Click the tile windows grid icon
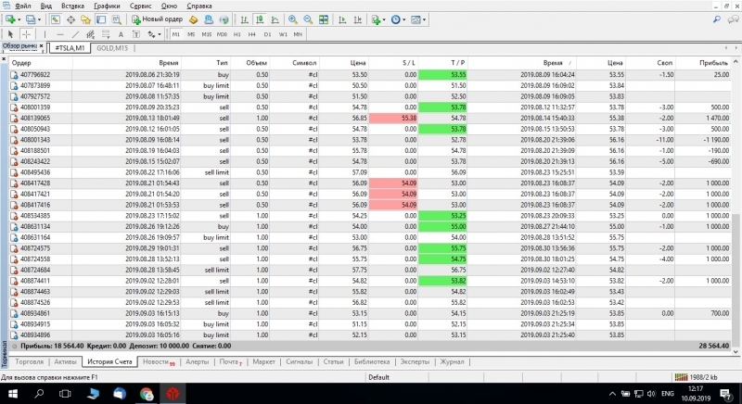Image resolution: width=742 pixels, height=404 pixels. pos(324,19)
